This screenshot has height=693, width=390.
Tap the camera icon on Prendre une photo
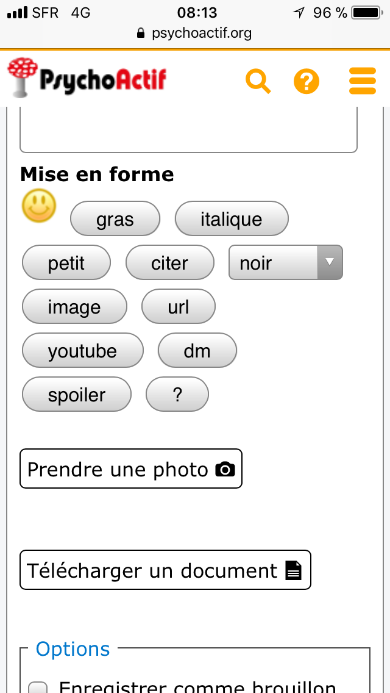pyautogui.click(x=225, y=469)
